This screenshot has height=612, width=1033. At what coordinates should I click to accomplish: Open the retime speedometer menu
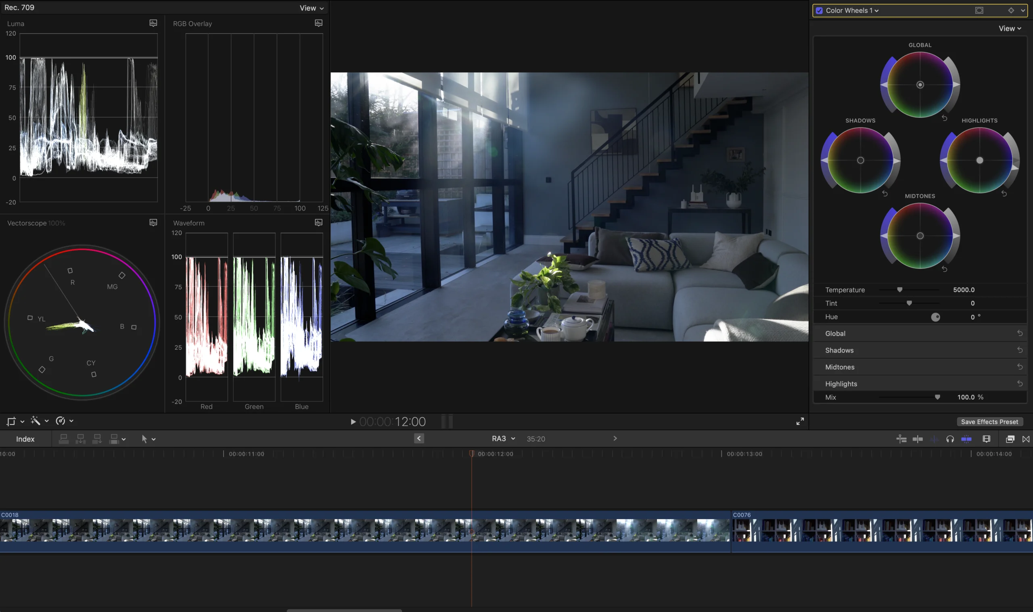[61, 421]
